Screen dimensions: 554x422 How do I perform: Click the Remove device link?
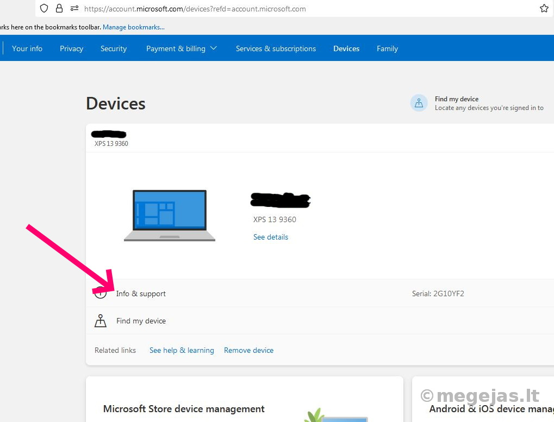click(x=249, y=350)
